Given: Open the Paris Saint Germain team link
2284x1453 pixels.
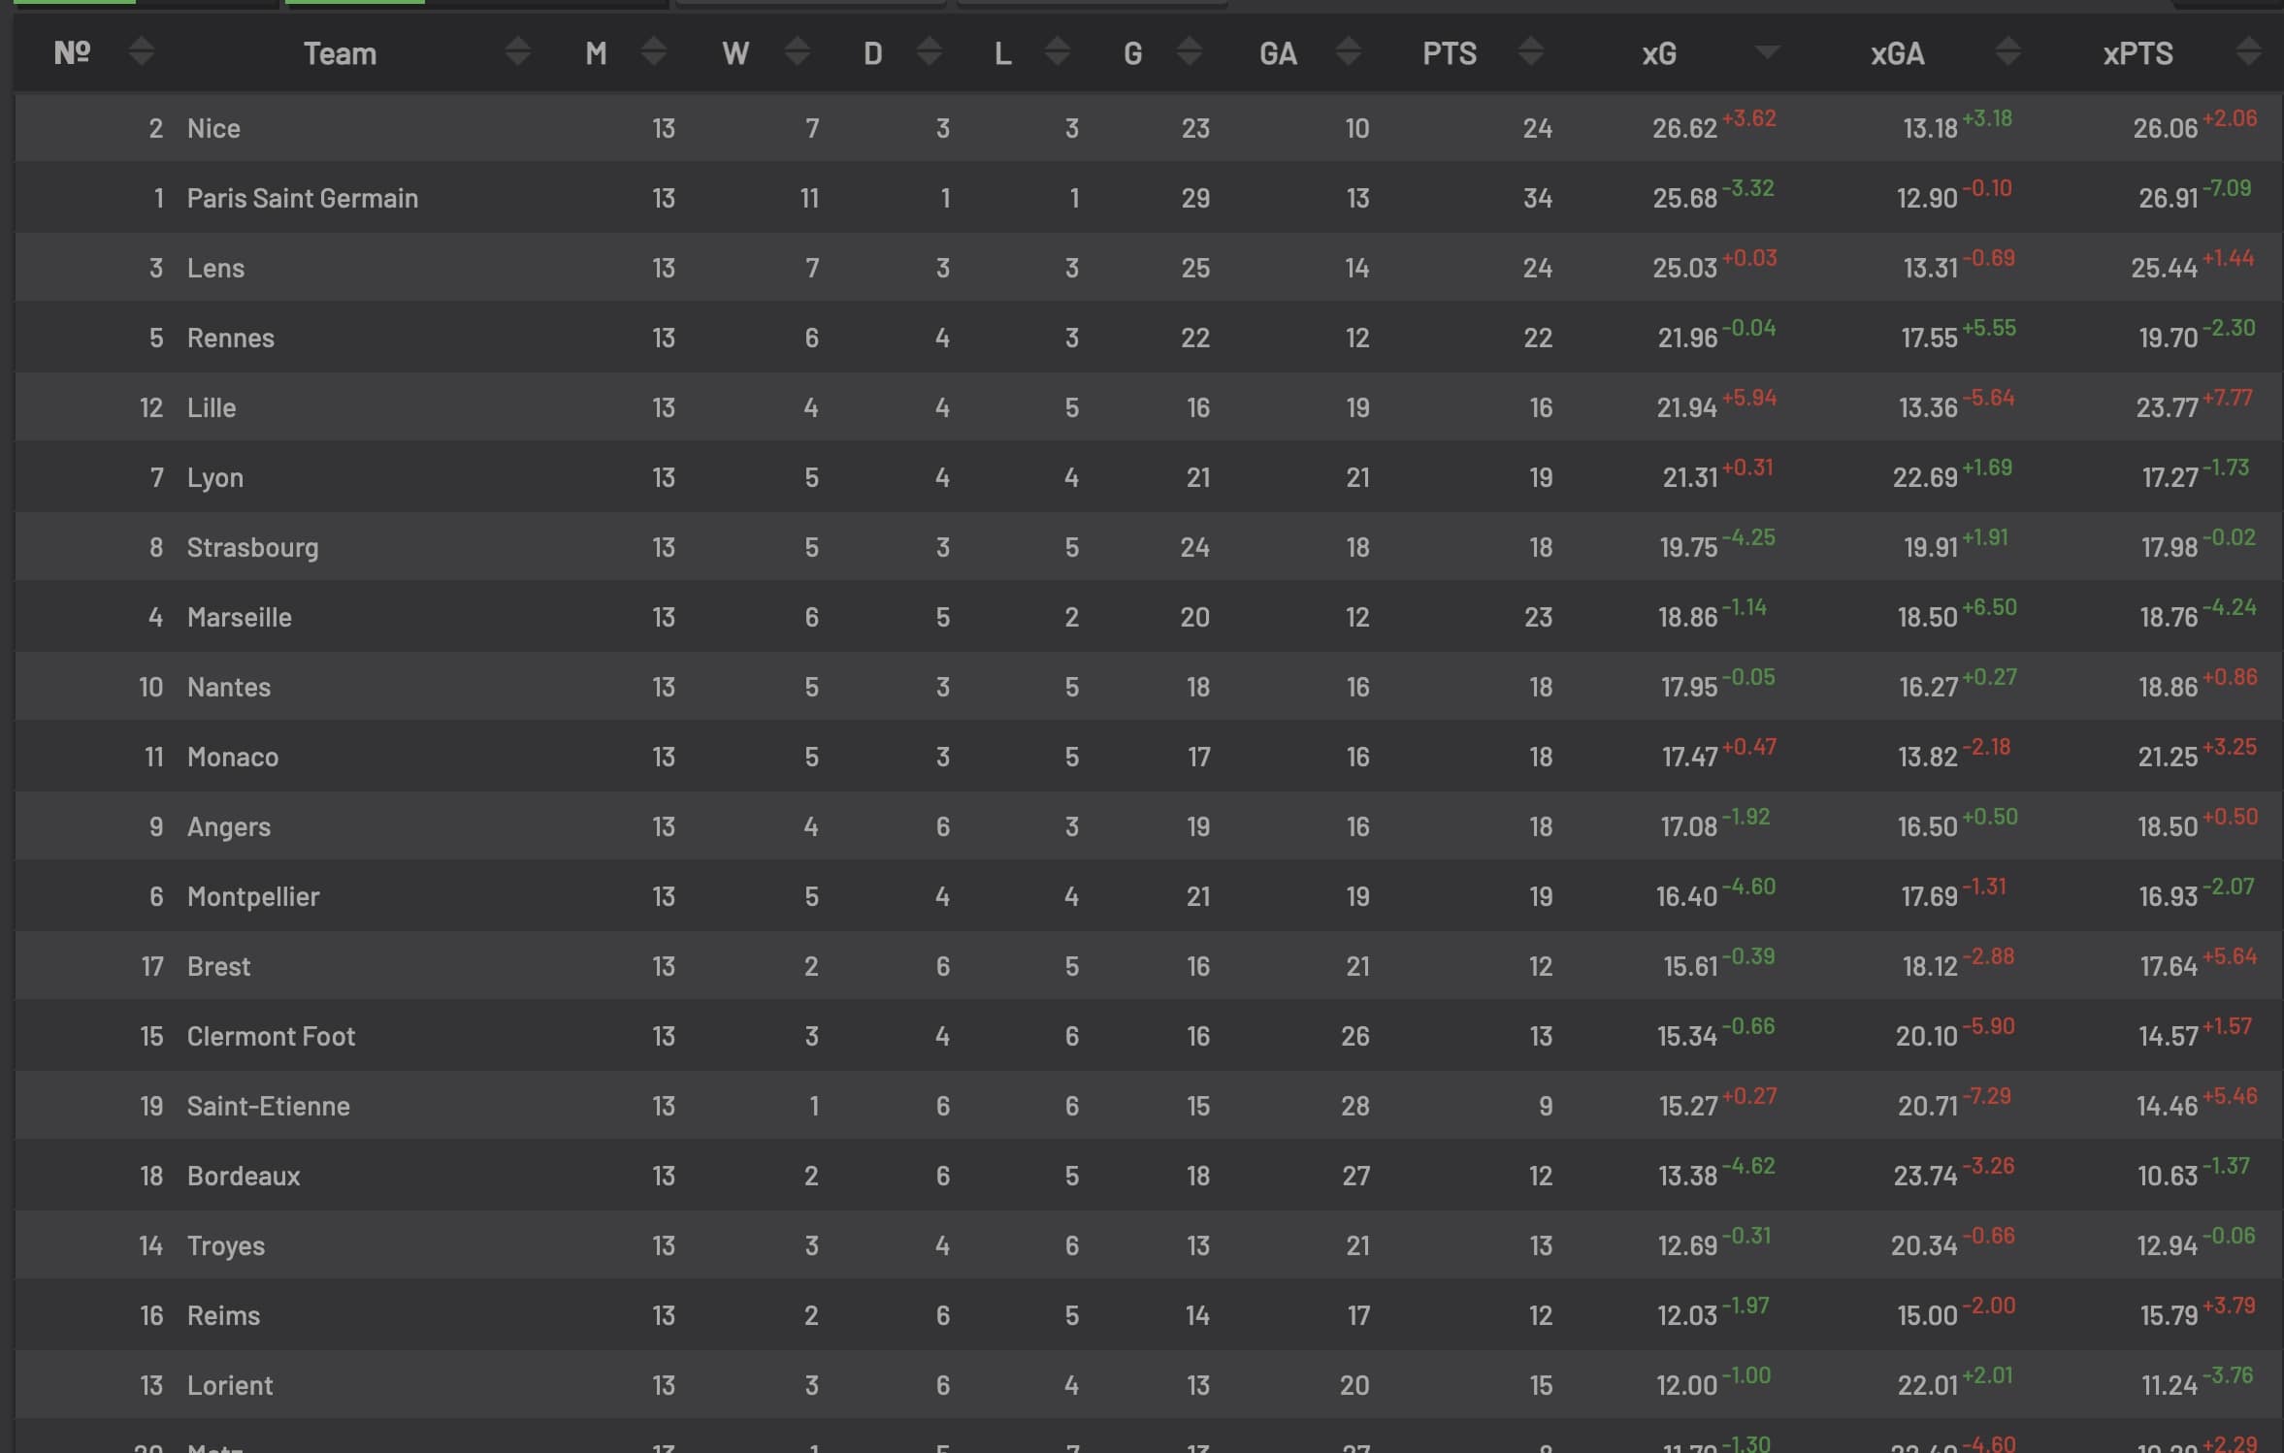Looking at the screenshot, I should click(x=303, y=198).
